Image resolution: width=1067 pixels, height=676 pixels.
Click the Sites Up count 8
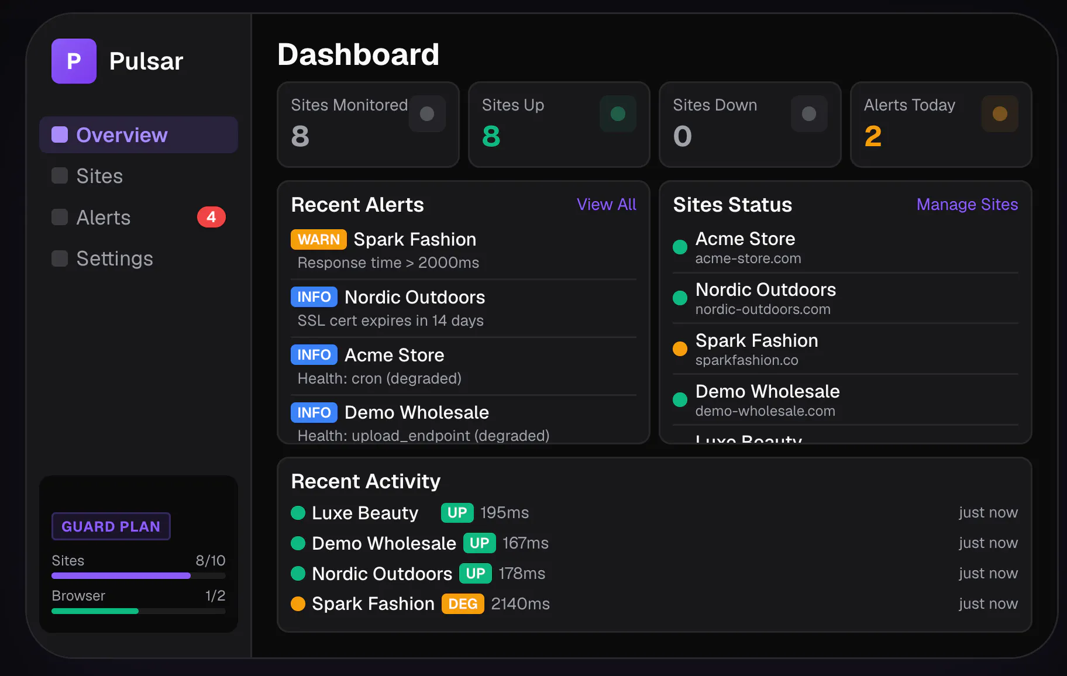tap(491, 136)
